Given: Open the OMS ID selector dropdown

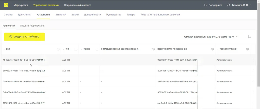Looking at the screenshot, I should point(237,37).
